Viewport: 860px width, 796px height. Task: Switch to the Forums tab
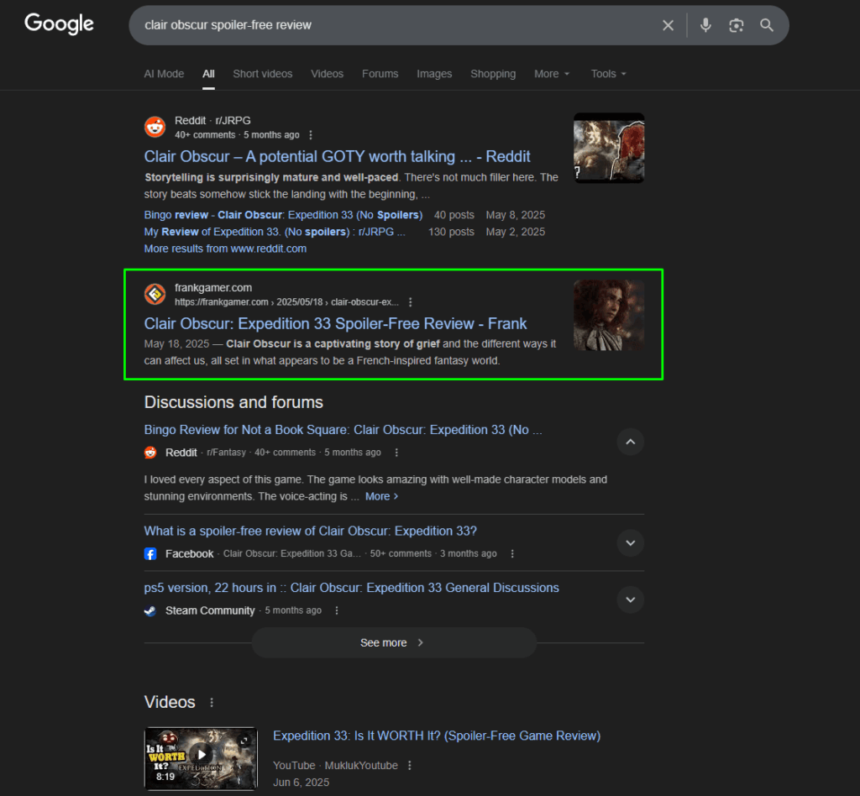point(380,74)
